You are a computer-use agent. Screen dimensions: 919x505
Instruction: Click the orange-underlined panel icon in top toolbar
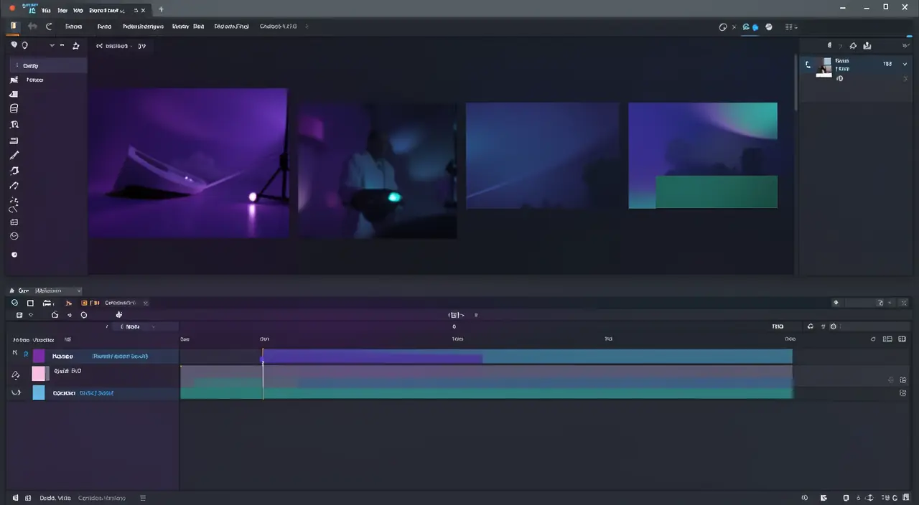point(14,26)
